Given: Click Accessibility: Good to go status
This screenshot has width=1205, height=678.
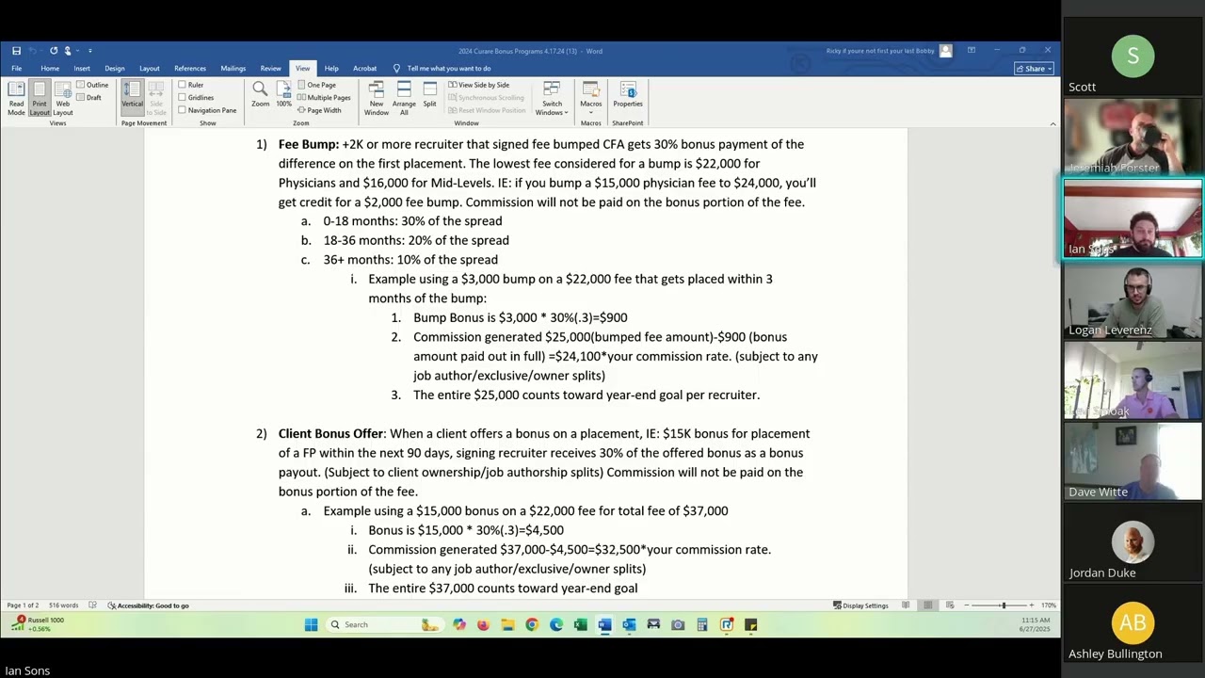Looking at the screenshot, I should [148, 605].
